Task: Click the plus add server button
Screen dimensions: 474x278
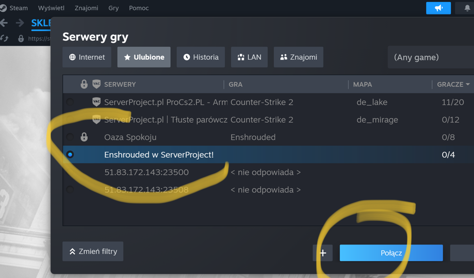Action: [x=323, y=253]
